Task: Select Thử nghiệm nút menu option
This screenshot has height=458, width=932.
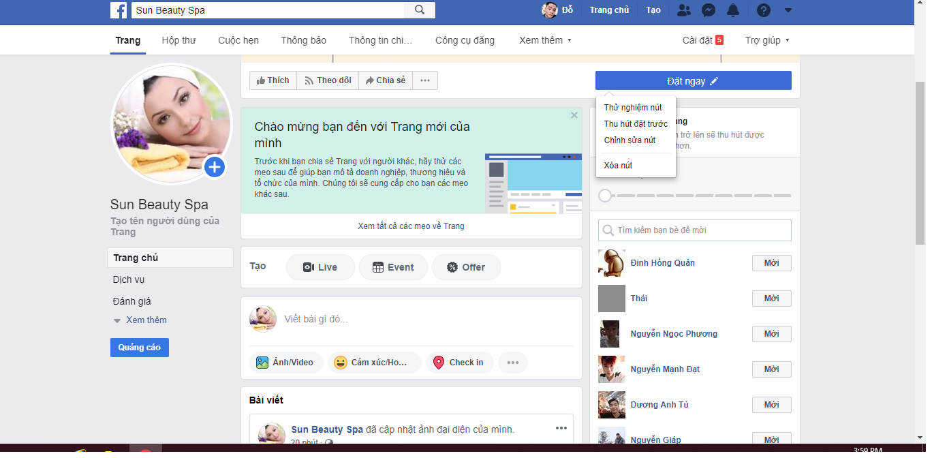Action: 636,108
